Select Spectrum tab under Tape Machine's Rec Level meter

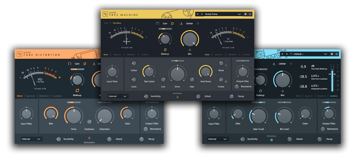pyautogui.click(x=117, y=55)
